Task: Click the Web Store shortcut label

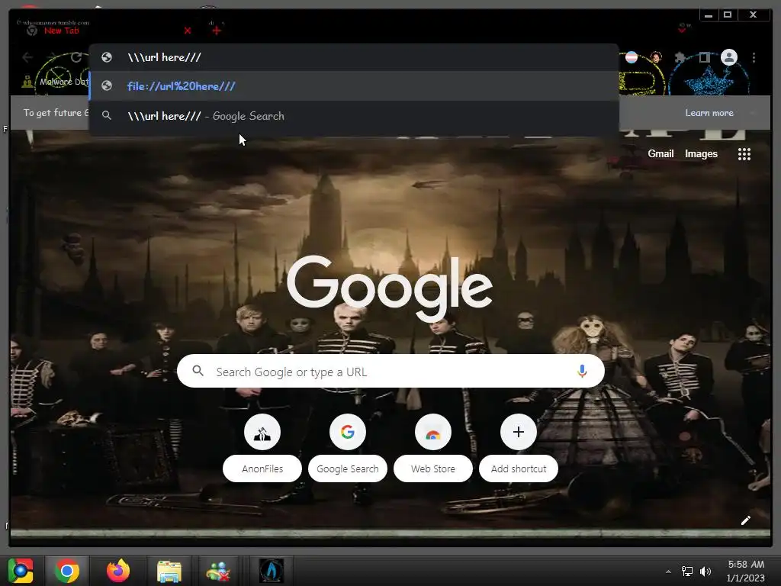Action: [433, 469]
